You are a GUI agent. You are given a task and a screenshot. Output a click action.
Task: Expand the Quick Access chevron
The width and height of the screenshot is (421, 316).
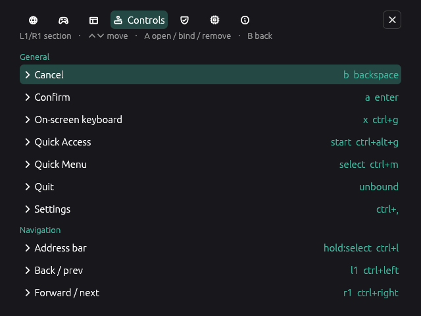(28, 142)
